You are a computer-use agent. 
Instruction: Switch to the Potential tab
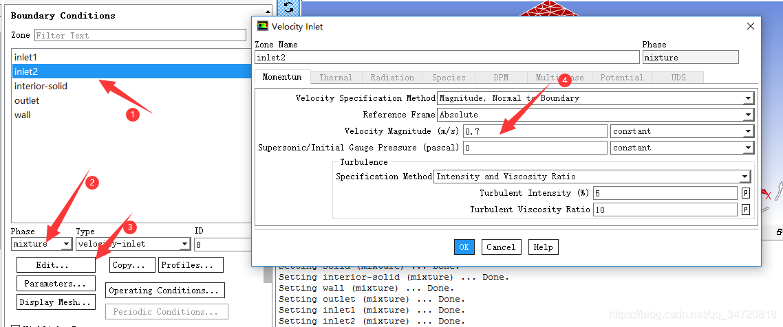coord(622,77)
